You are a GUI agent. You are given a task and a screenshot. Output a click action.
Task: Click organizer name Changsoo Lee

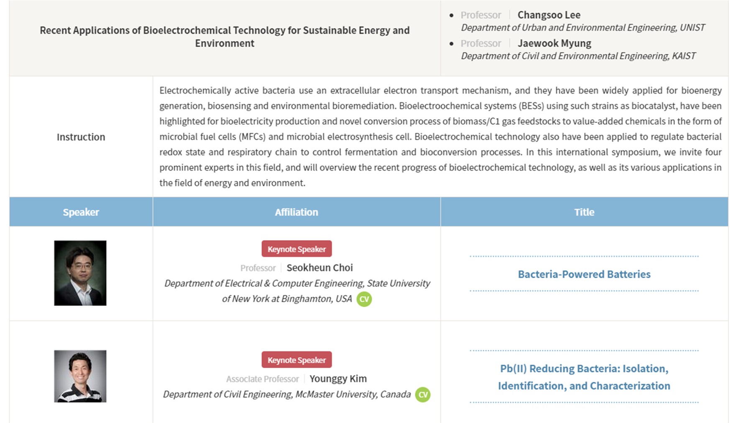click(549, 15)
